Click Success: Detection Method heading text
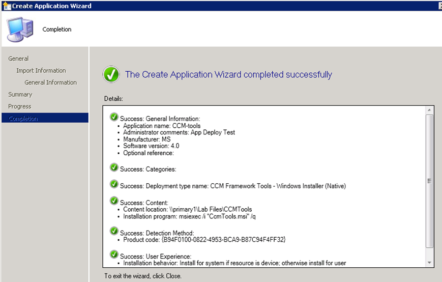 pyautogui.click(x=157, y=233)
